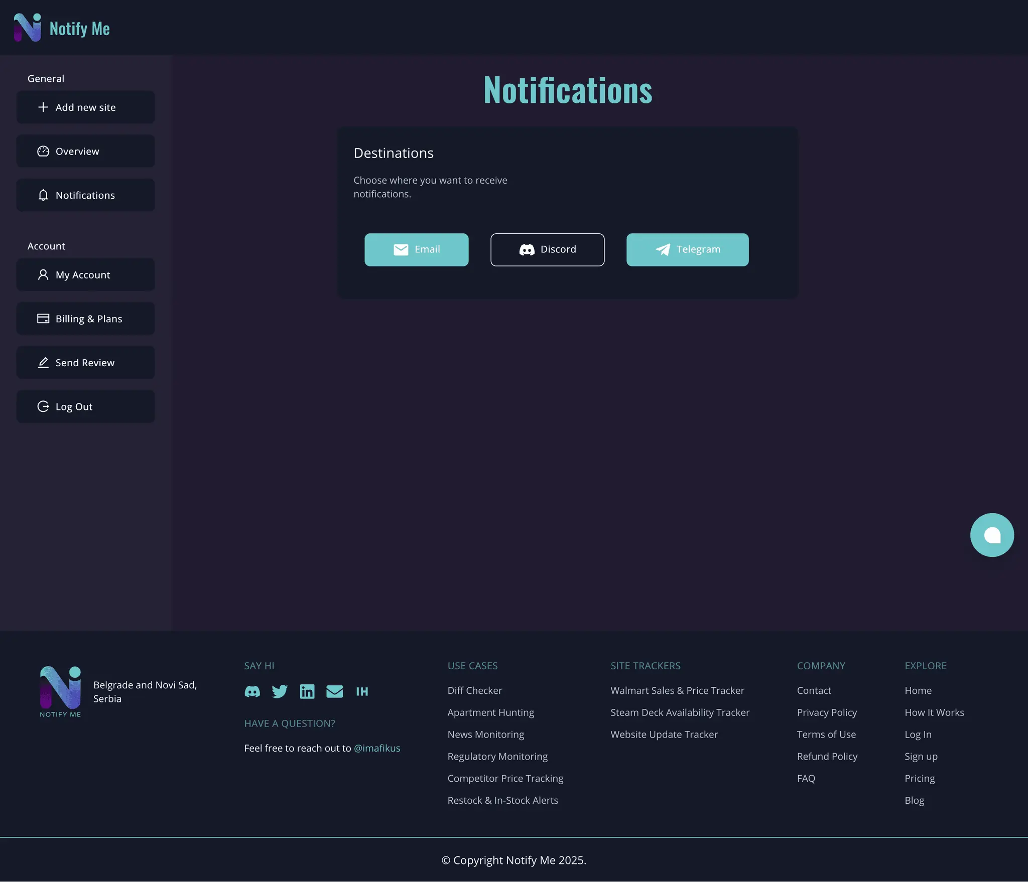Click the person icon beside My Account

[43, 275]
